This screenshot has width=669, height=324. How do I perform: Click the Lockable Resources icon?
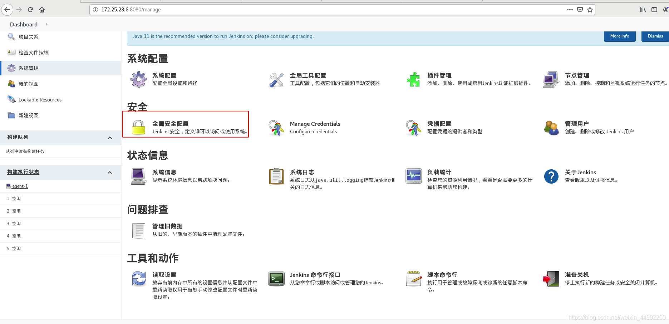pos(11,99)
